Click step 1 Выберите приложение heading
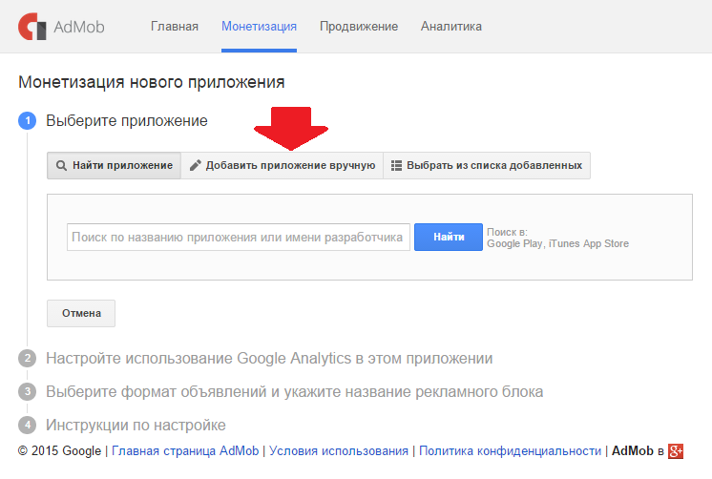Image resolution: width=712 pixels, height=479 pixels. pyautogui.click(x=127, y=121)
